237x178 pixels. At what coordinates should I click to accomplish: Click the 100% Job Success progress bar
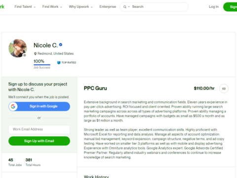[42, 65]
